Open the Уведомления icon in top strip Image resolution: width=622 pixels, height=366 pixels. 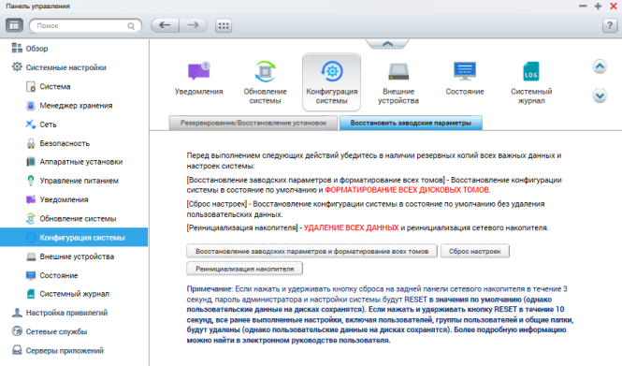pos(198,79)
